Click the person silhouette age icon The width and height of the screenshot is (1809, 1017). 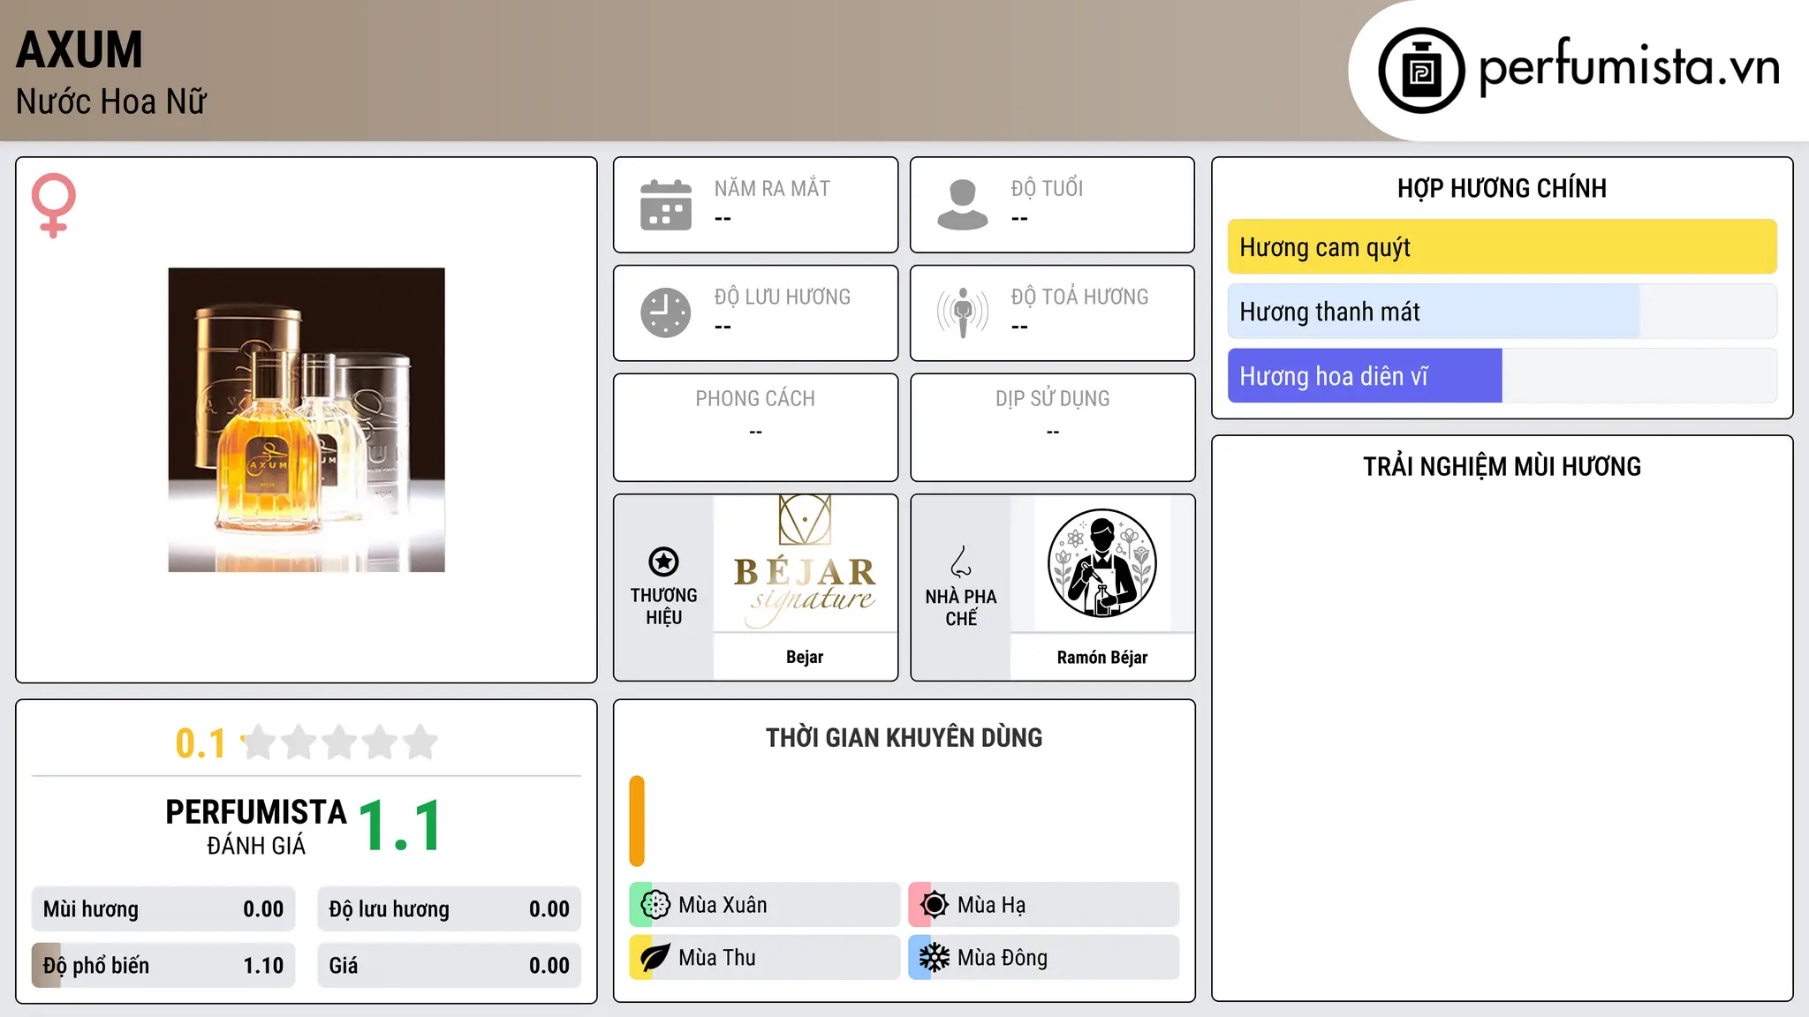(x=963, y=205)
